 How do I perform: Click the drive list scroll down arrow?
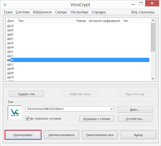tap(153, 79)
